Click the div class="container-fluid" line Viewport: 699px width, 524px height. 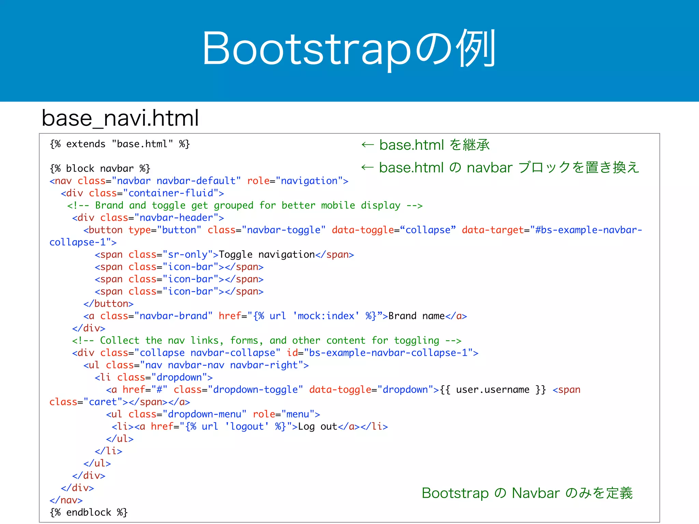pyautogui.click(x=142, y=193)
